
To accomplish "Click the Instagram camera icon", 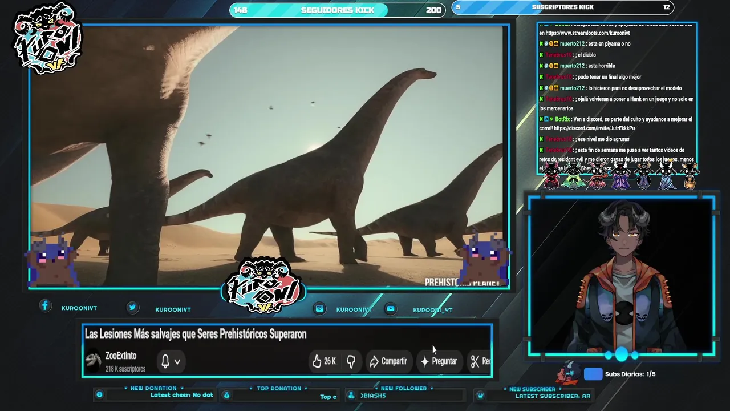I will coord(319,308).
